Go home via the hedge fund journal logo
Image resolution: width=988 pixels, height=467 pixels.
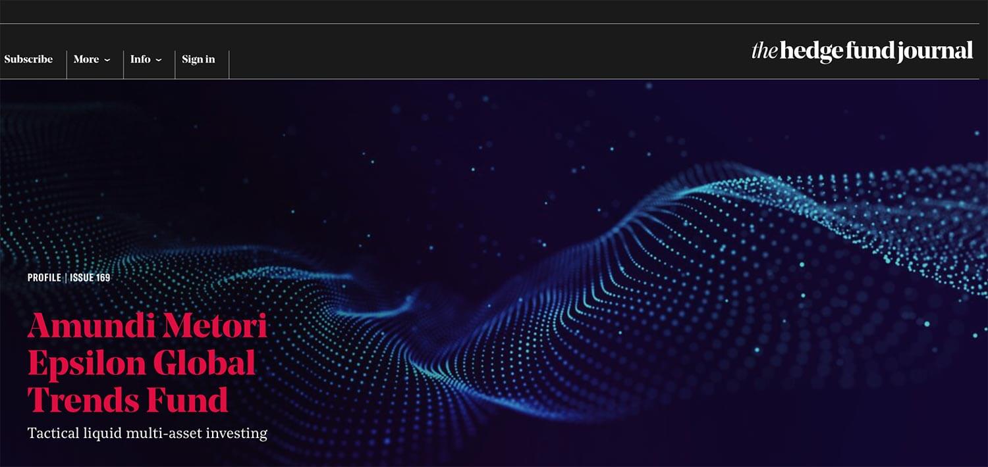(862, 51)
